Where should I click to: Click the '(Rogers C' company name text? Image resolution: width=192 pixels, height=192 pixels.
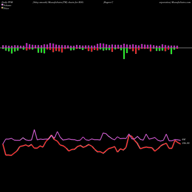(x=108, y=2)
